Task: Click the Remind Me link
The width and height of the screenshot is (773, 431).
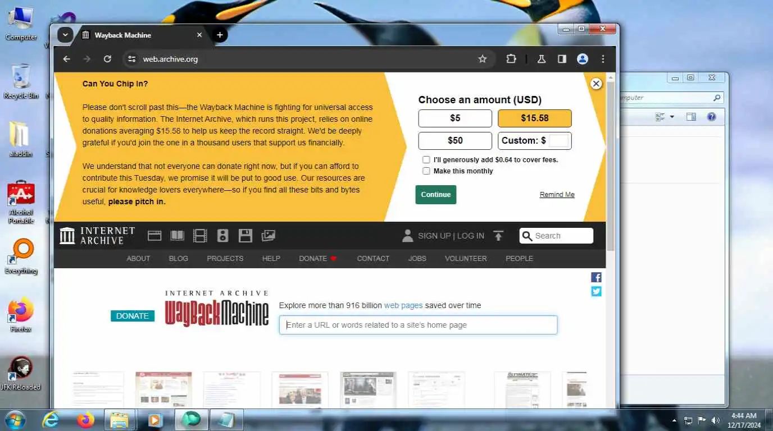Action: (x=557, y=195)
